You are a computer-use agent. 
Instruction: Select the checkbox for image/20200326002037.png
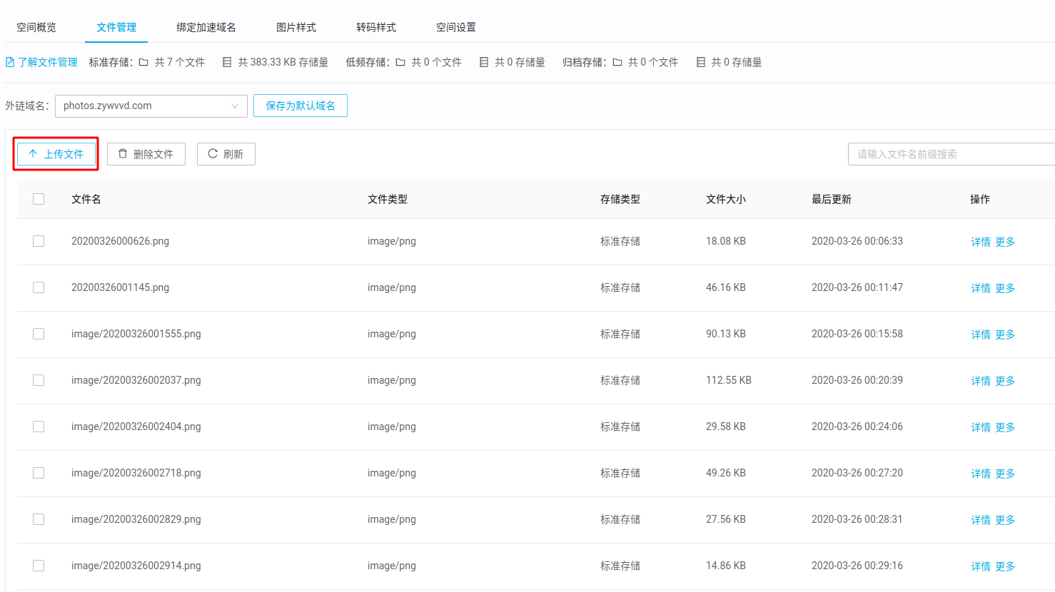[x=39, y=380]
